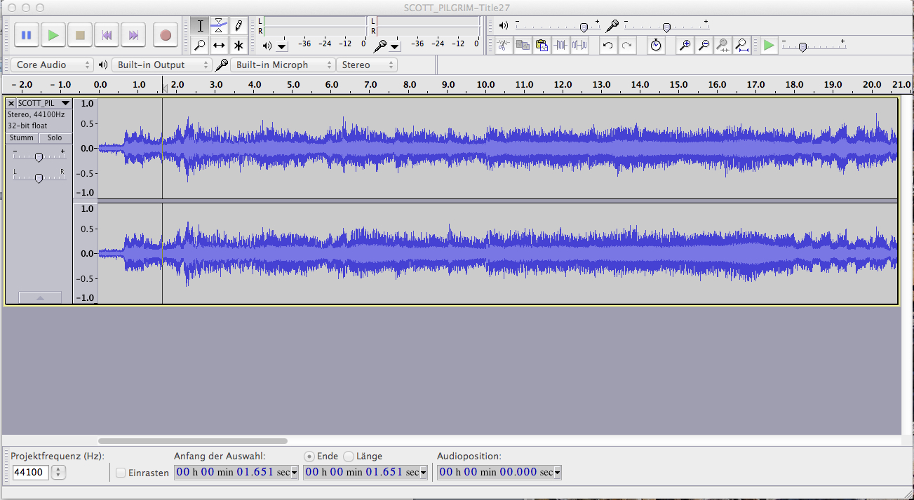Image resolution: width=914 pixels, height=500 pixels.
Task: Open the Built-in Output device dropdown
Action: (161, 65)
